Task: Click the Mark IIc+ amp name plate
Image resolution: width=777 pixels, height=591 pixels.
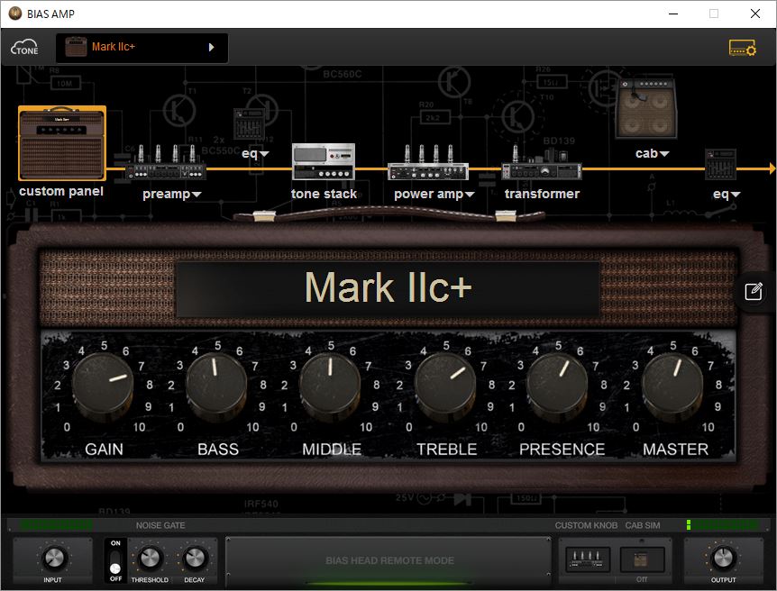Action: tap(388, 288)
